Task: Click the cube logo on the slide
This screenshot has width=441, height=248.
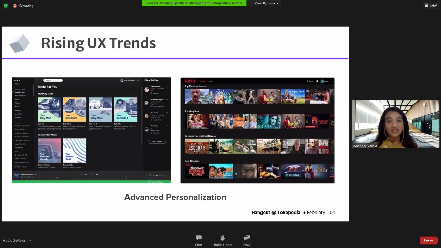Action: [19, 43]
